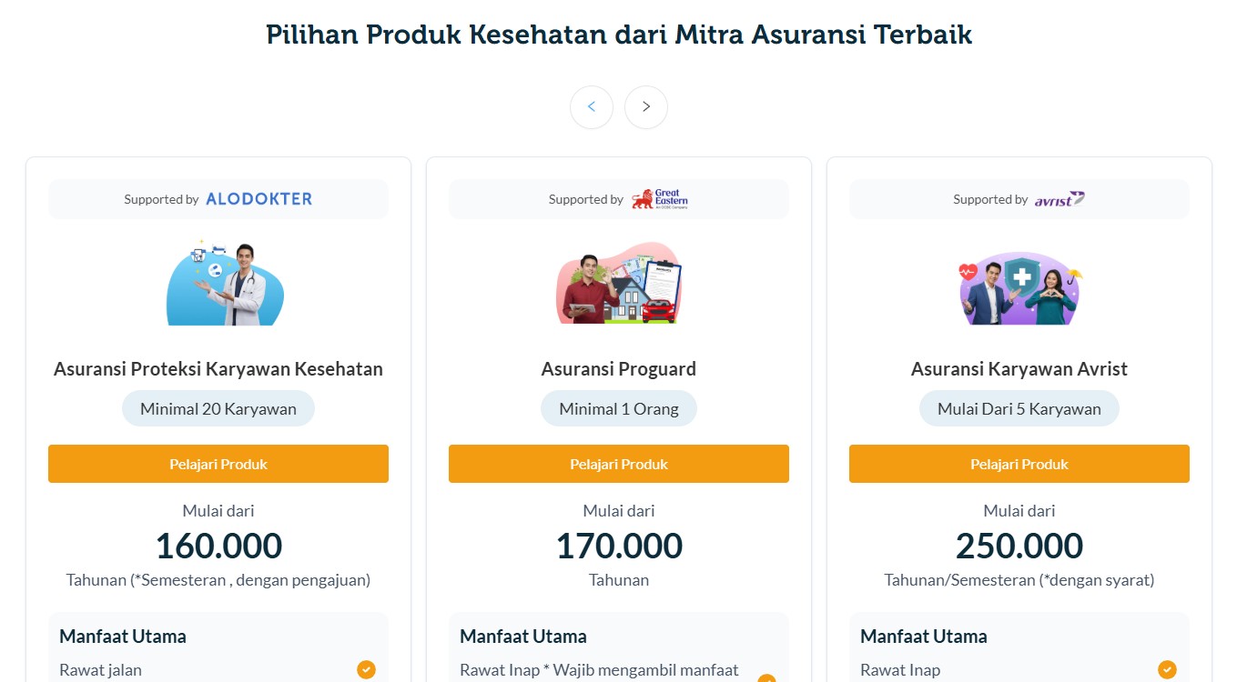Click the avrist logo
The width and height of the screenshot is (1237, 682).
pos(1059,199)
